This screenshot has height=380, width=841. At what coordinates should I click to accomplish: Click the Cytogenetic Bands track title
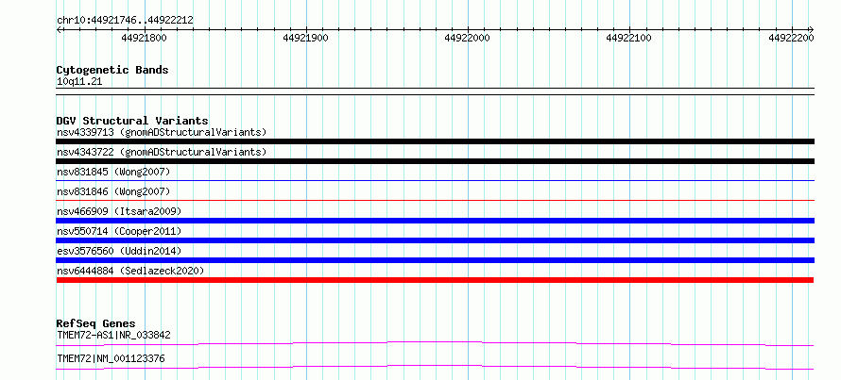tap(112, 70)
